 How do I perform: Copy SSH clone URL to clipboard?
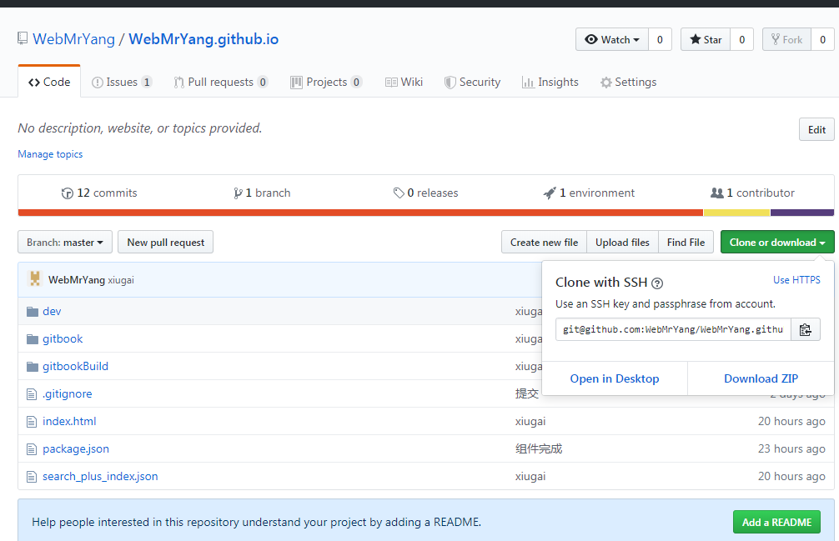(x=805, y=329)
